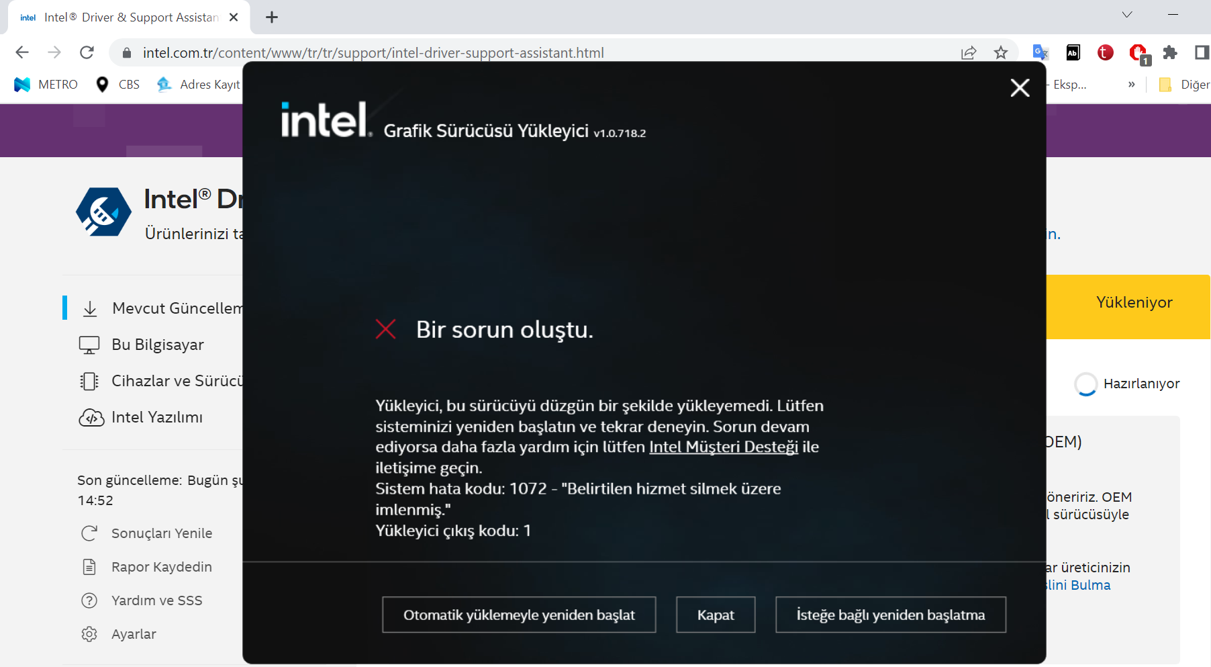Click the Hazırlanıyor status text
The width and height of the screenshot is (1211, 667).
coord(1141,384)
